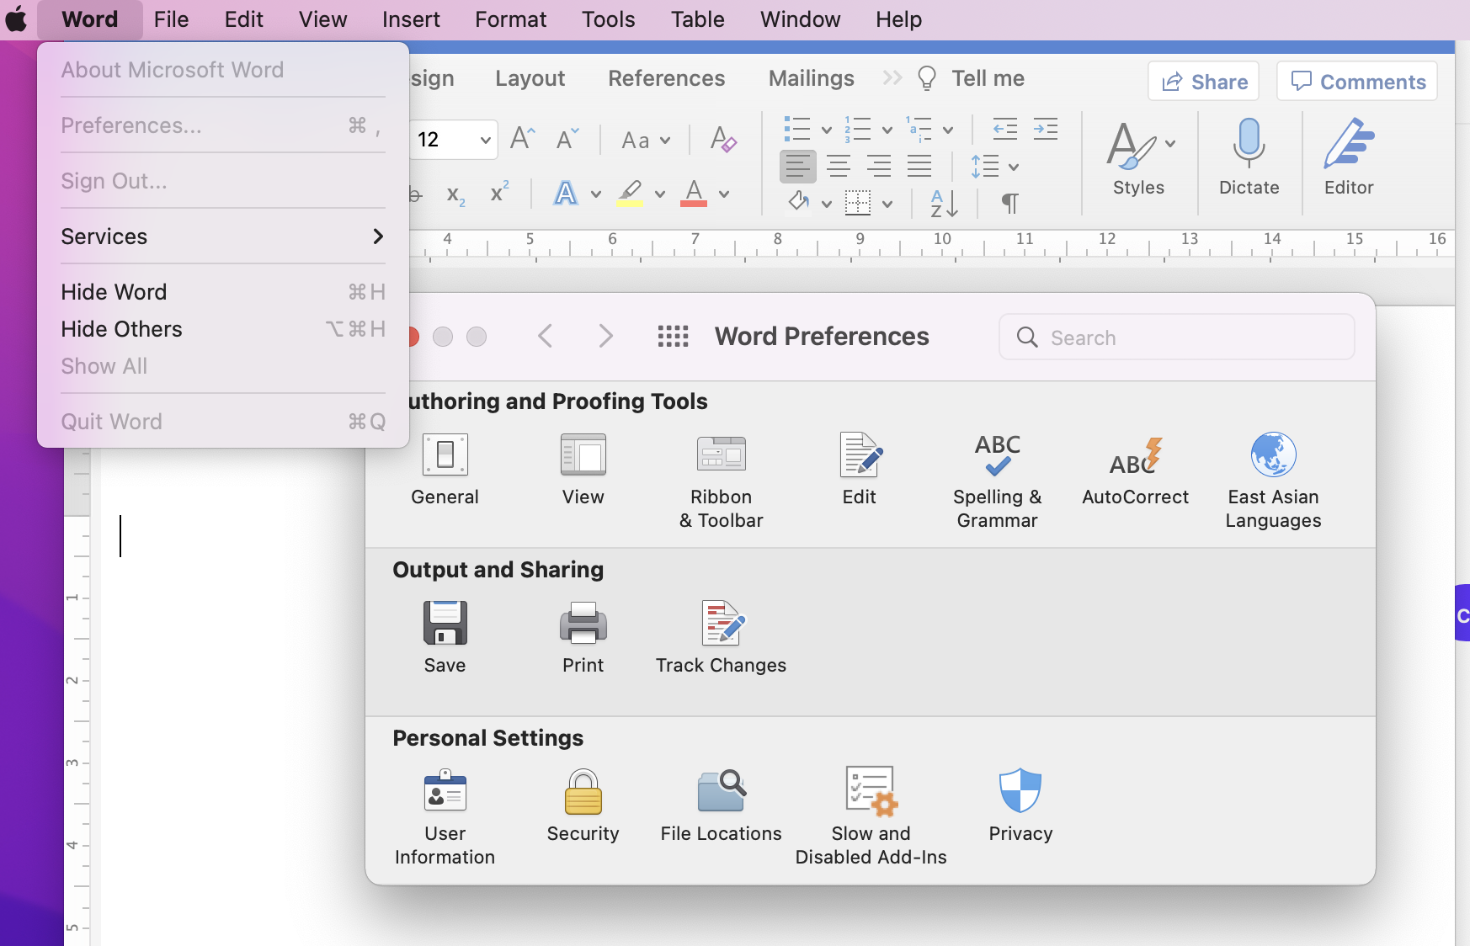The height and width of the screenshot is (946, 1470).
Task: Open the Apple menu
Action: [x=17, y=19]
